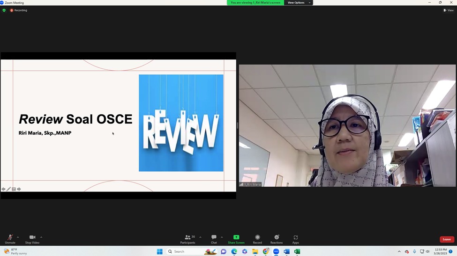The height and width of the screenshot is (256, 457).
Task: Open the View layout menu
Action: 449,10
